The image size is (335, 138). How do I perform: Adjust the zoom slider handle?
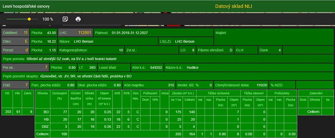pyautogui.click(x=29, y=19)
